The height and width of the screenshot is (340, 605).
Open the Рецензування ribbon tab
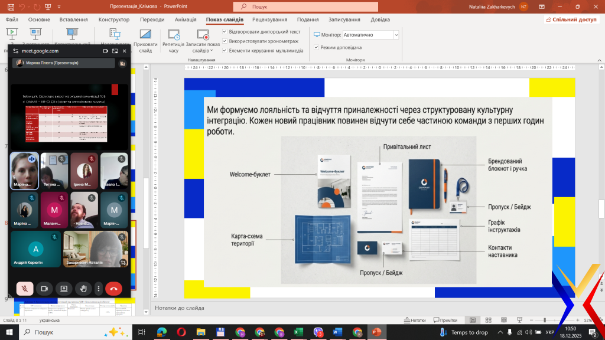tap(269, 19)
